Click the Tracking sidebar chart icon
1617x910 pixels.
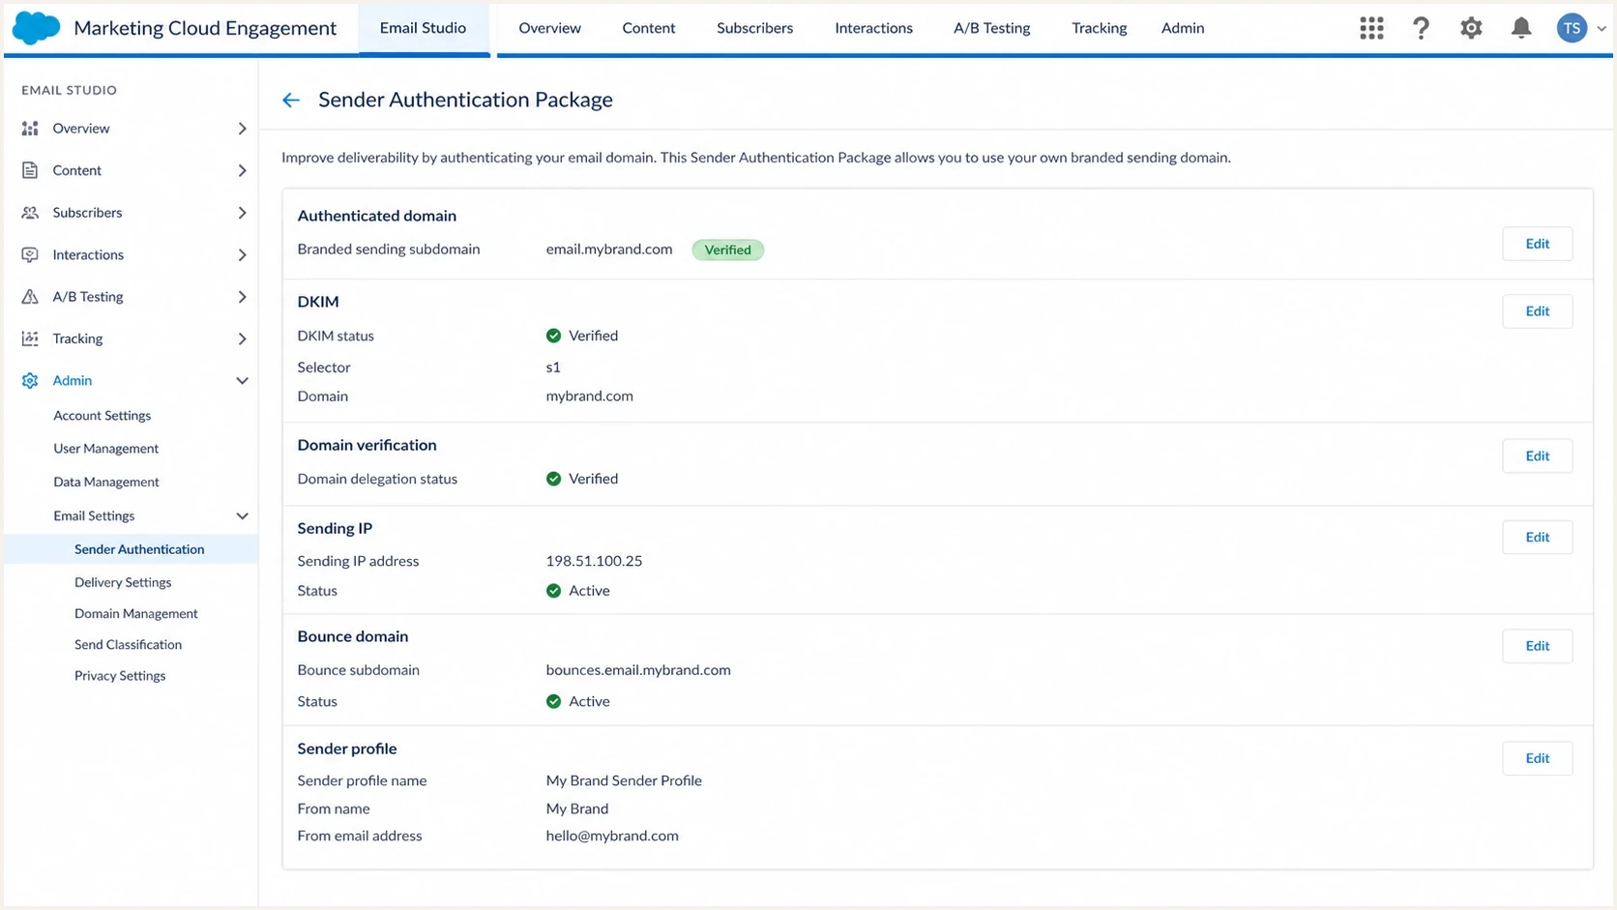pyautogui.click(x=30, y=338)
